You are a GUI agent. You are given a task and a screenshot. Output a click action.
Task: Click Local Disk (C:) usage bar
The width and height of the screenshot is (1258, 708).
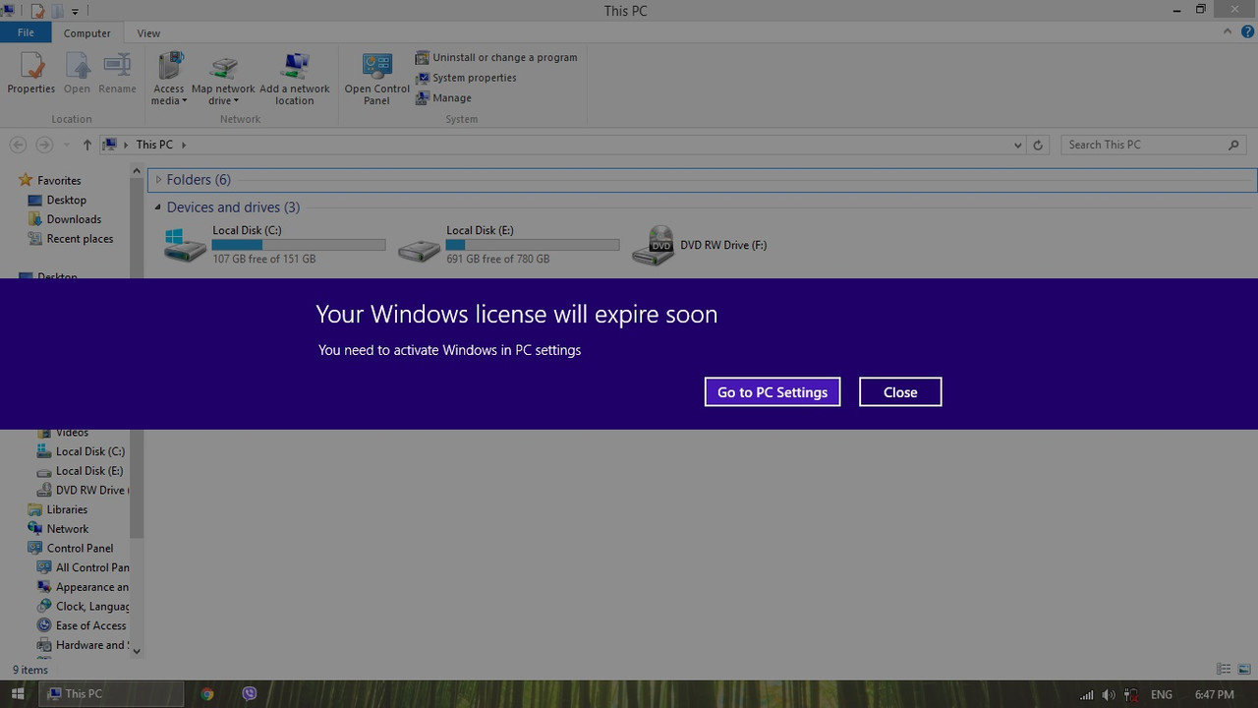(x=299, y=245)
